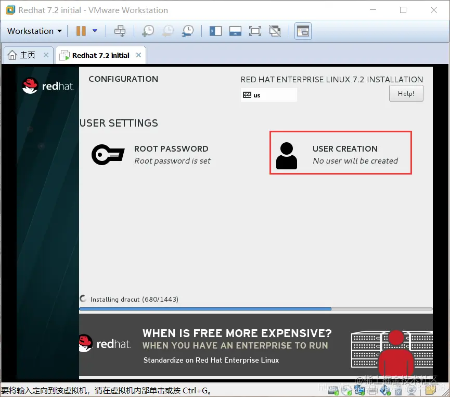The height and width of the screenshot is (397, 450).
Task: Click the 'Root password is set' text
Action: (x=173, y=160)
